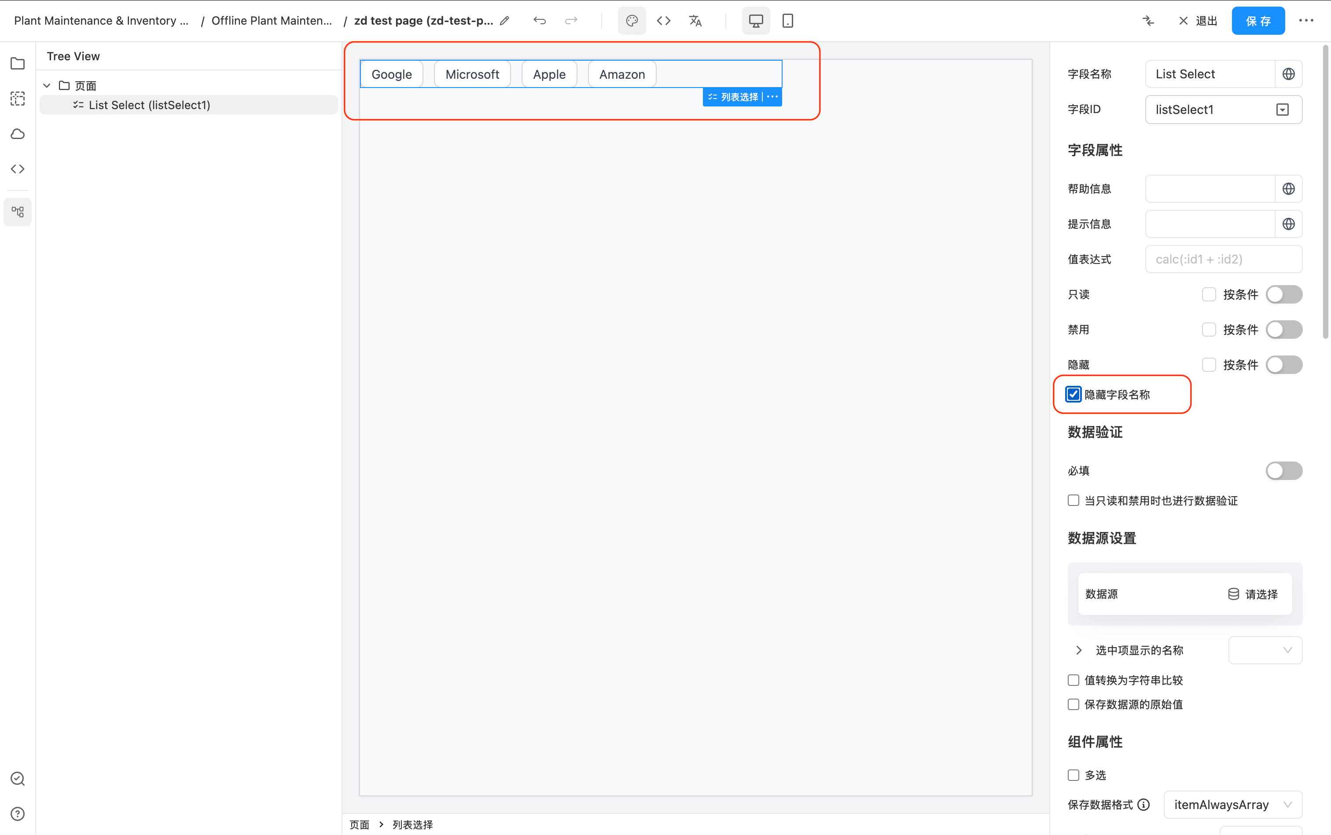Check the 禁用 按条件 checkbox
The image size is (1331, 835).
point(1209,330)
